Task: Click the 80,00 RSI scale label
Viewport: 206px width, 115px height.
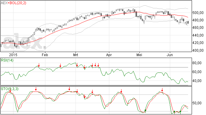Action: pyautogui.click(x=197, y=63)
